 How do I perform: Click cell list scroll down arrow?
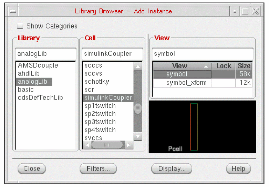coord(138,136)
